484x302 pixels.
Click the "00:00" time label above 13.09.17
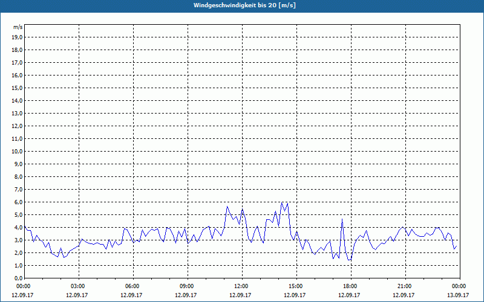459,286
